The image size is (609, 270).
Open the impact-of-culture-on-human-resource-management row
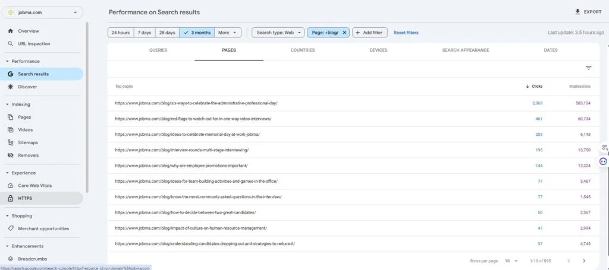point(353,228)
